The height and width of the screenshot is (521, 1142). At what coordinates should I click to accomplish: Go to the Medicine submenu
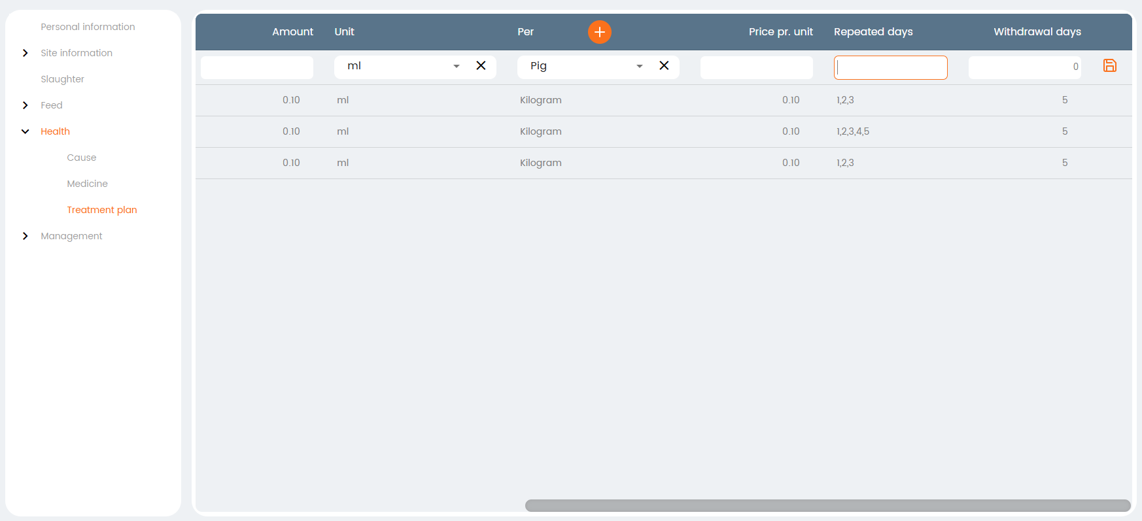coord(87,184)
